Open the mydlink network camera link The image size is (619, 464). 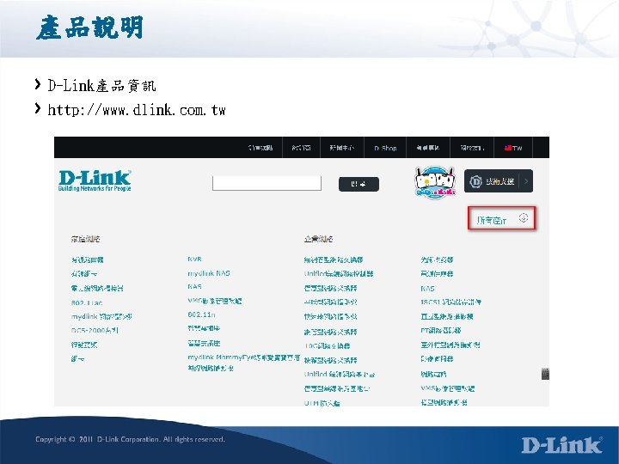pyautogui.click(x=101, y=316)
